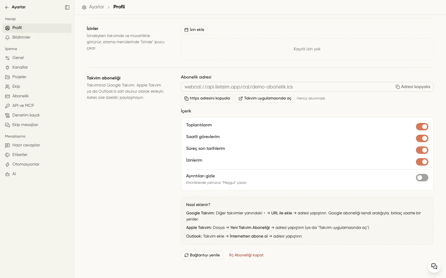Screen dimensions: 446x278
Task: Click the Ekip people icon
Action: (7, 87)
